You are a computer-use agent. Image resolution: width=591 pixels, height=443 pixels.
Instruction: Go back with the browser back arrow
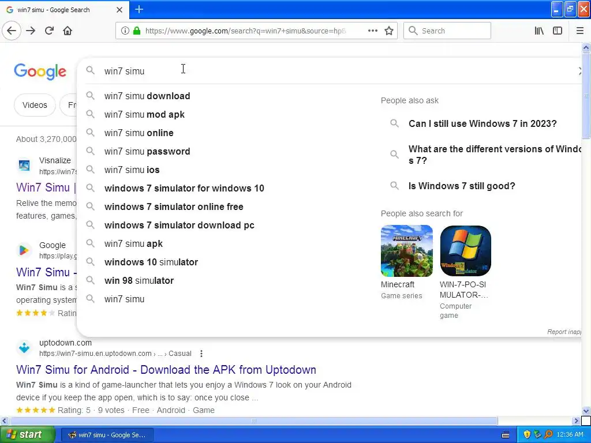12,31
